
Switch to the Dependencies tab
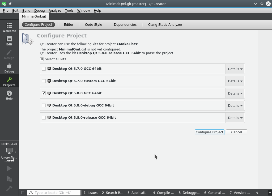125,25
